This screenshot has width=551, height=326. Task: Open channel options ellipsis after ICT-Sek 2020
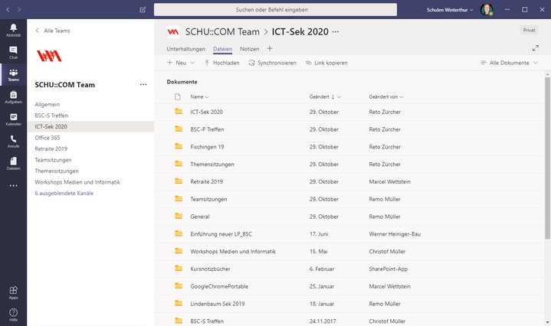tap(336, 32)
